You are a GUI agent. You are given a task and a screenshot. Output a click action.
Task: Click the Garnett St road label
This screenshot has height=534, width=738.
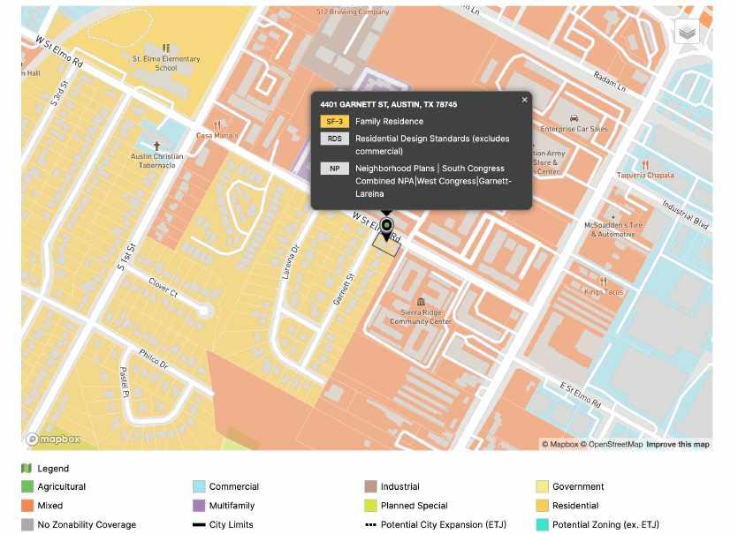click(343, 290)
